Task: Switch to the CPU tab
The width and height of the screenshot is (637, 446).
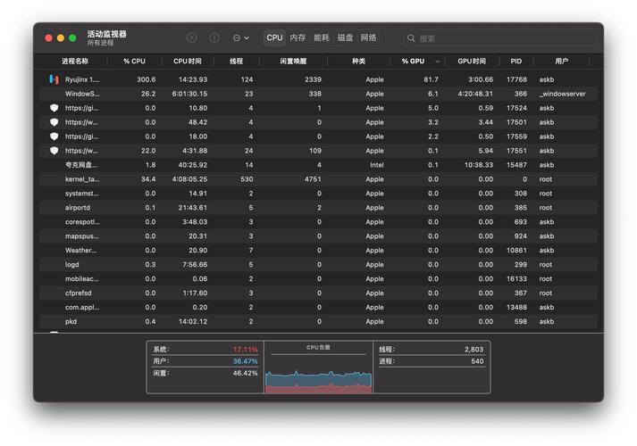Action: [x=274, y=37]
